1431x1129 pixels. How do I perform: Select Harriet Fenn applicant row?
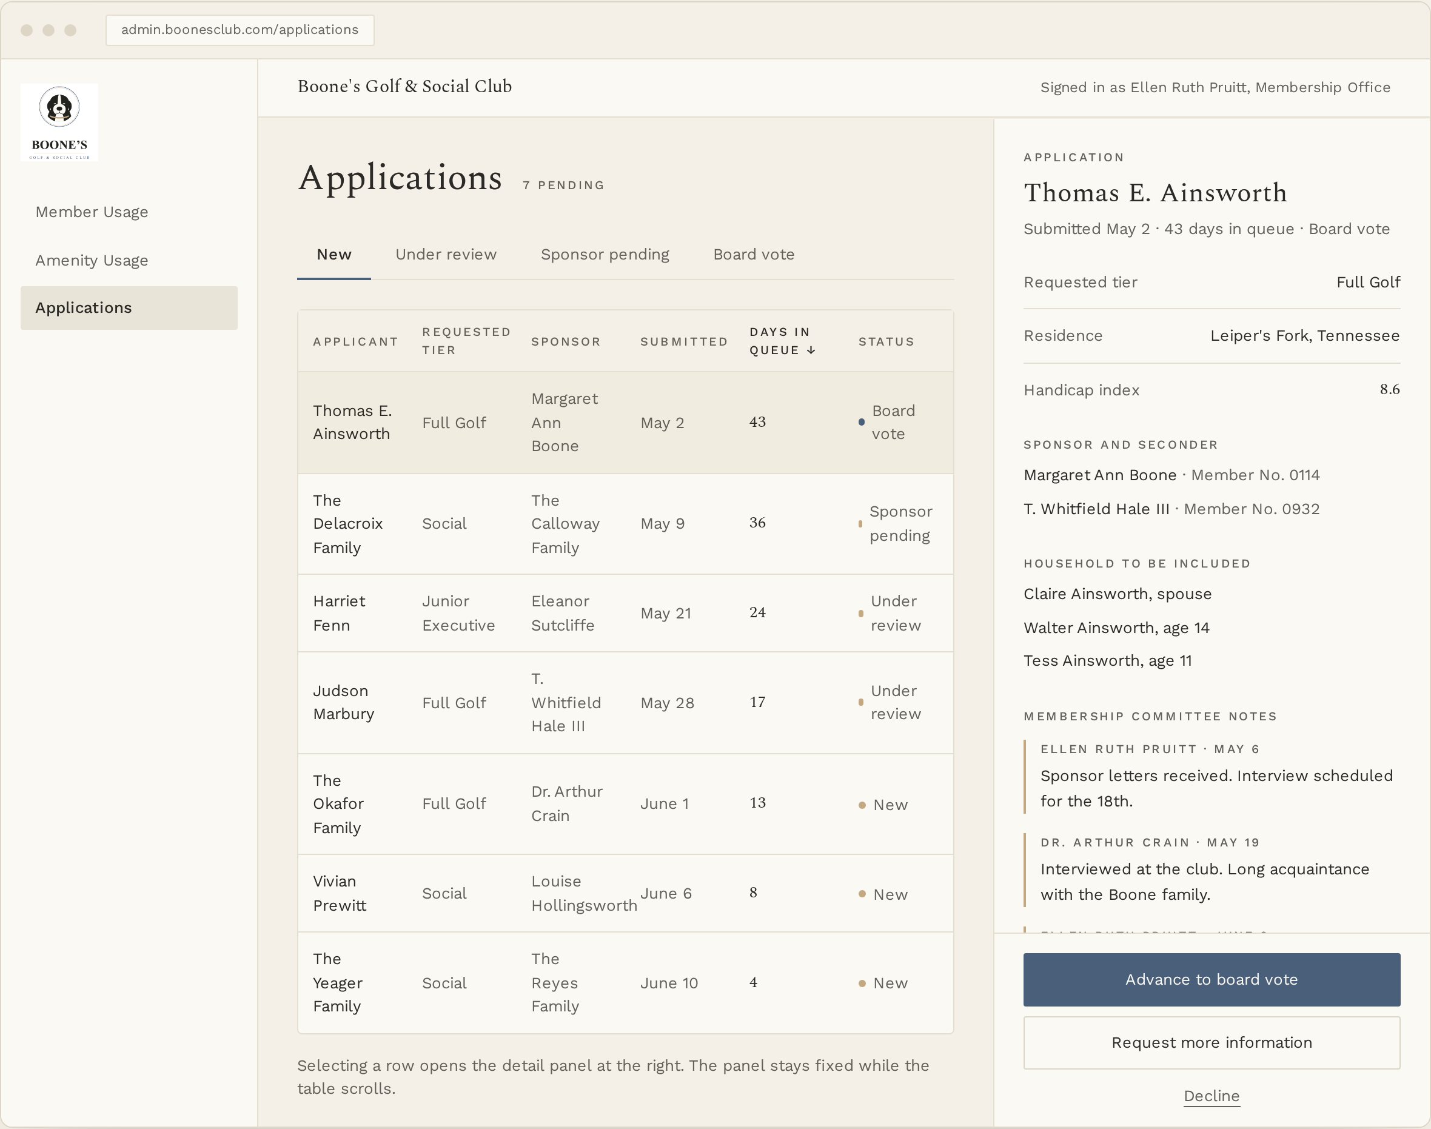pos(625,613)
